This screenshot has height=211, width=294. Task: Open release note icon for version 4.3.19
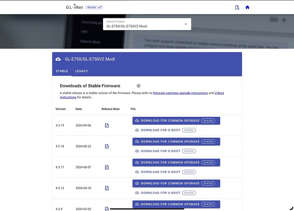107,125
